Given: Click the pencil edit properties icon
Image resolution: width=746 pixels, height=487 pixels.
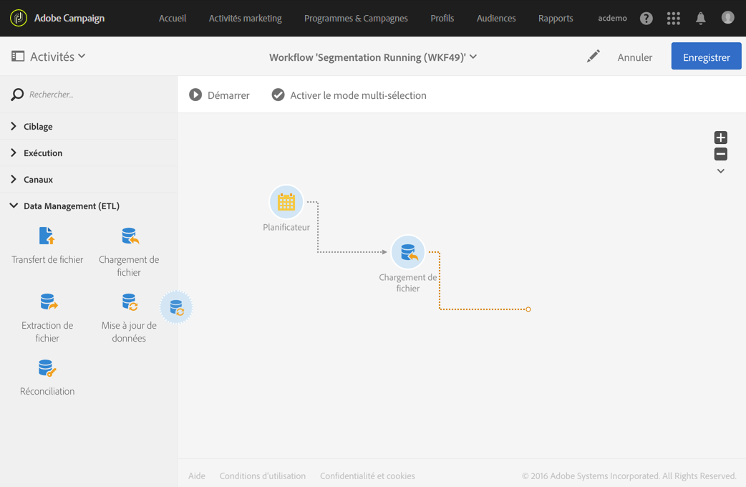Looking at the screenshot, I should 593,57.
